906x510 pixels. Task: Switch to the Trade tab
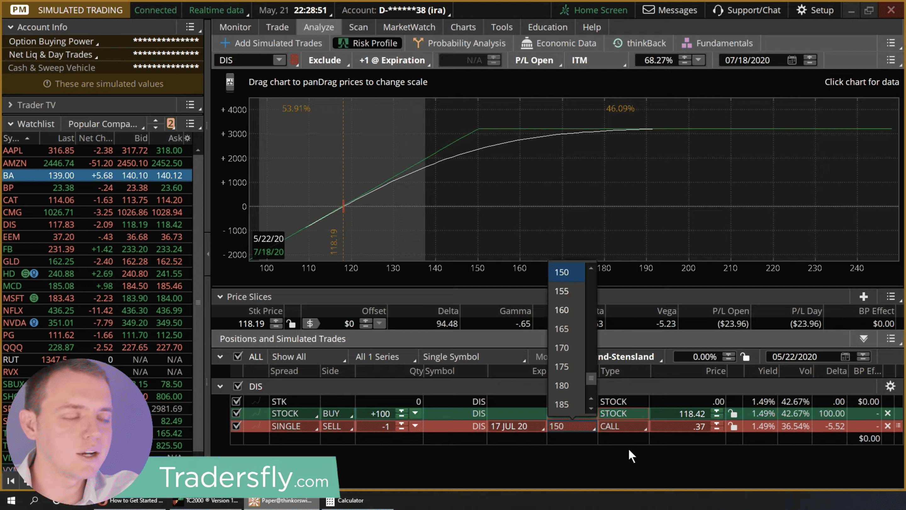tap(277, 27)
